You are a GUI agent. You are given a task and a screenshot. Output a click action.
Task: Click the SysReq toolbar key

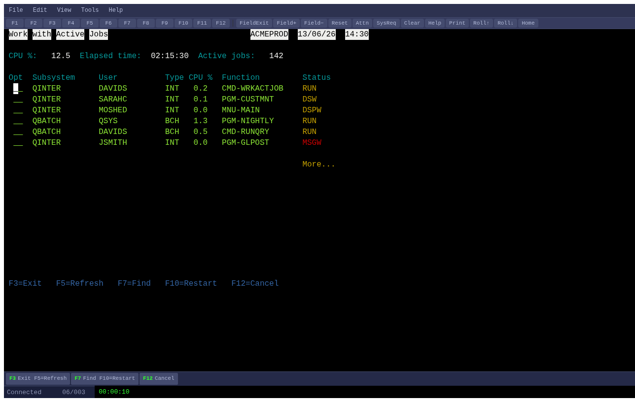[x=387, y=23]
